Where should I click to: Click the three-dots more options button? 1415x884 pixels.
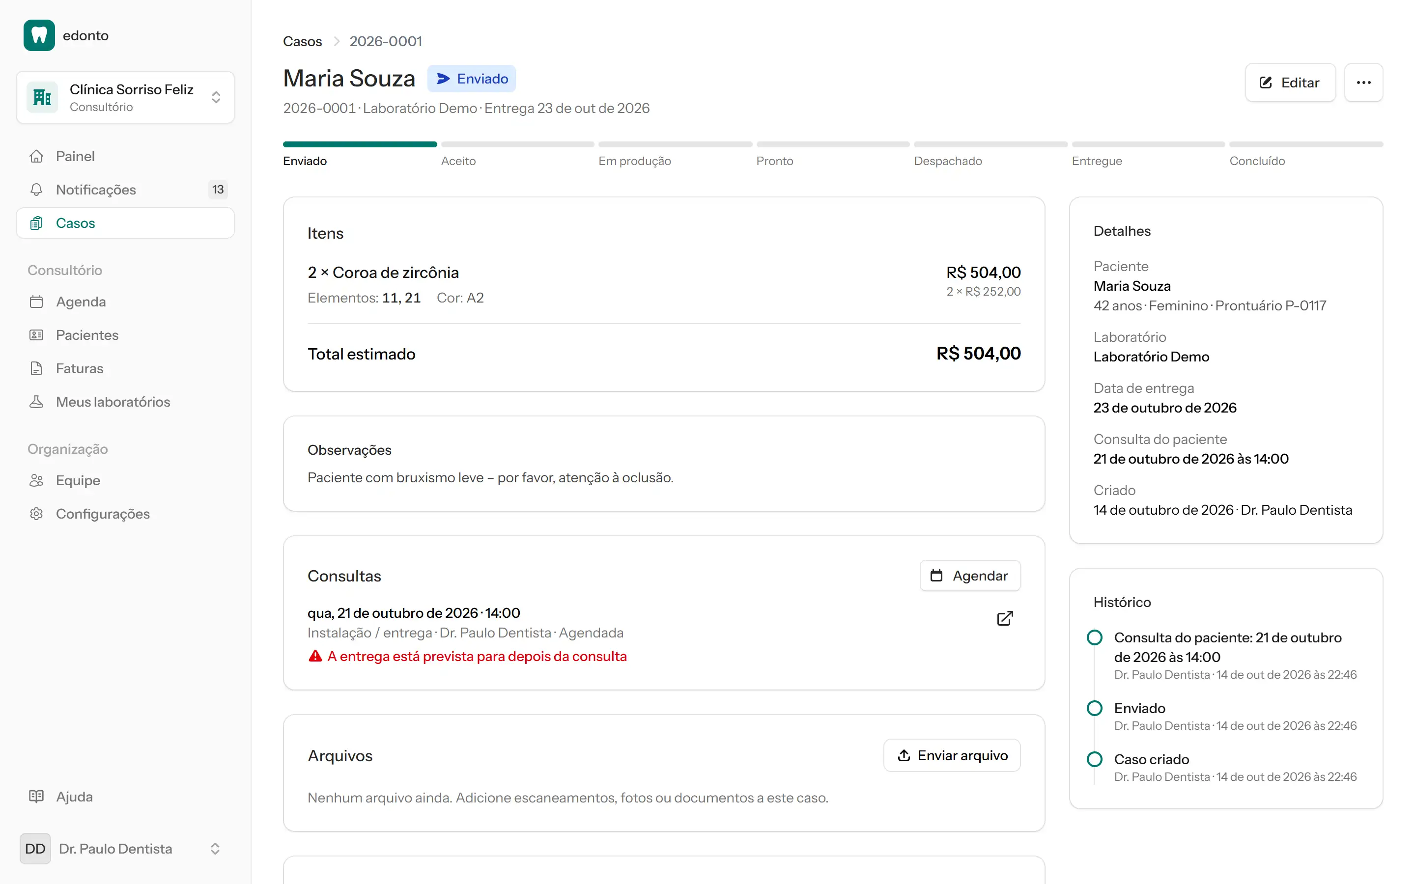coord(1363,83)
